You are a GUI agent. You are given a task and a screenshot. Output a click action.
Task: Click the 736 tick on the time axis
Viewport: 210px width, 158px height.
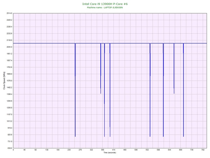tap(192, 150)
